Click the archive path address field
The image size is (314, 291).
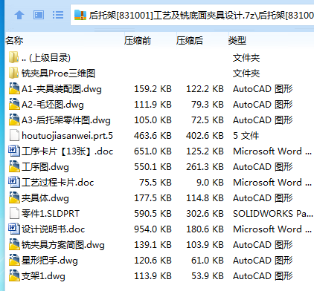[192, 15]
